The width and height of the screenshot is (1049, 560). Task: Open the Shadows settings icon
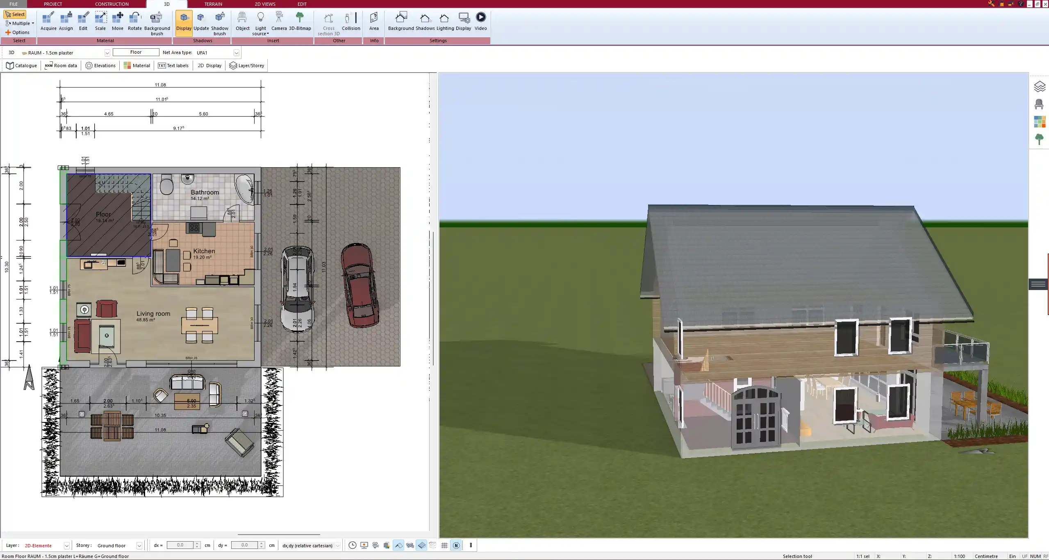click(425, 21)
